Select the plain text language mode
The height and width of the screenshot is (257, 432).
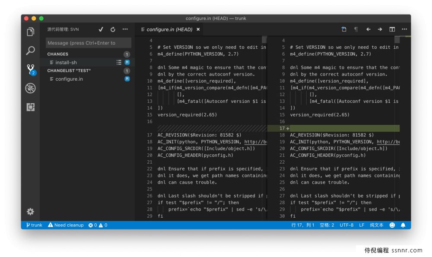click(x=377, y=225)
